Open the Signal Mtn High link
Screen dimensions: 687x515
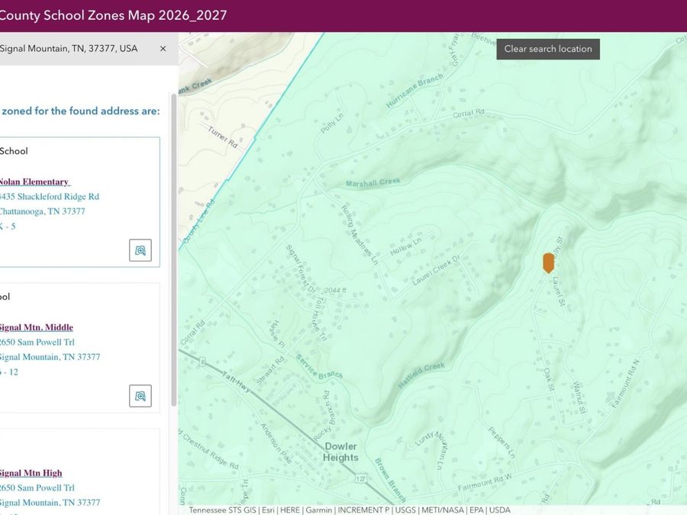coord(31,473)
